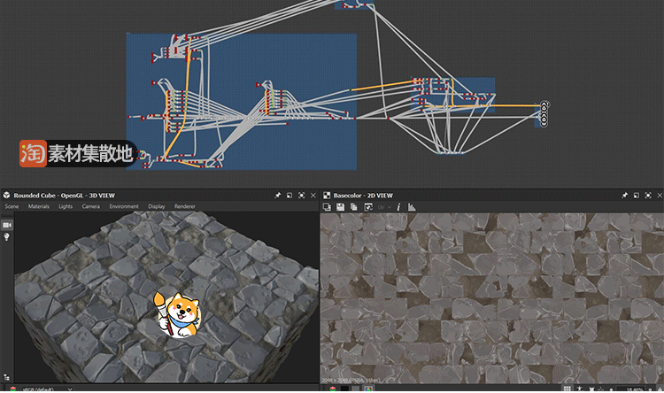Toggle the camera icon in 3D view sidebar
This screenshot has height=393, width=664.
[x=7, y=226]
